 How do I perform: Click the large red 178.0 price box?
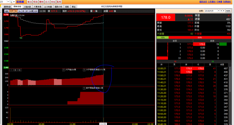(166, 17)
